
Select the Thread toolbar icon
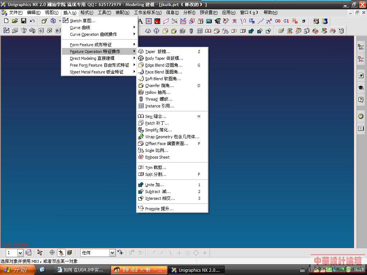click(x=191, y=31)
